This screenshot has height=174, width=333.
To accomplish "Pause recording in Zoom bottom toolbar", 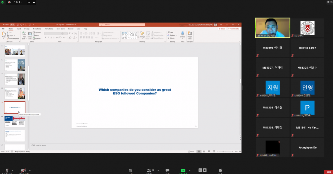I will (x=200, y=170).
